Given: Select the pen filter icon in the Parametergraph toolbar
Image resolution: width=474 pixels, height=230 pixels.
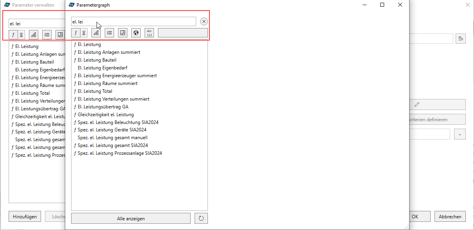Looking at the screenshot, I should click(x=96, y=33).
